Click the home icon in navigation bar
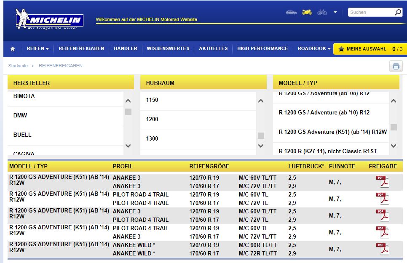Image resolution: width=407 pixels, height=263 pixels. 13,49
